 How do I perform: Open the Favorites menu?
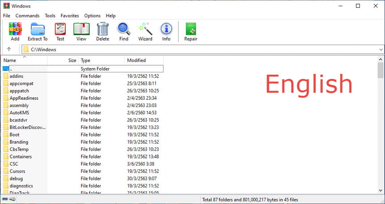point(70,16)
